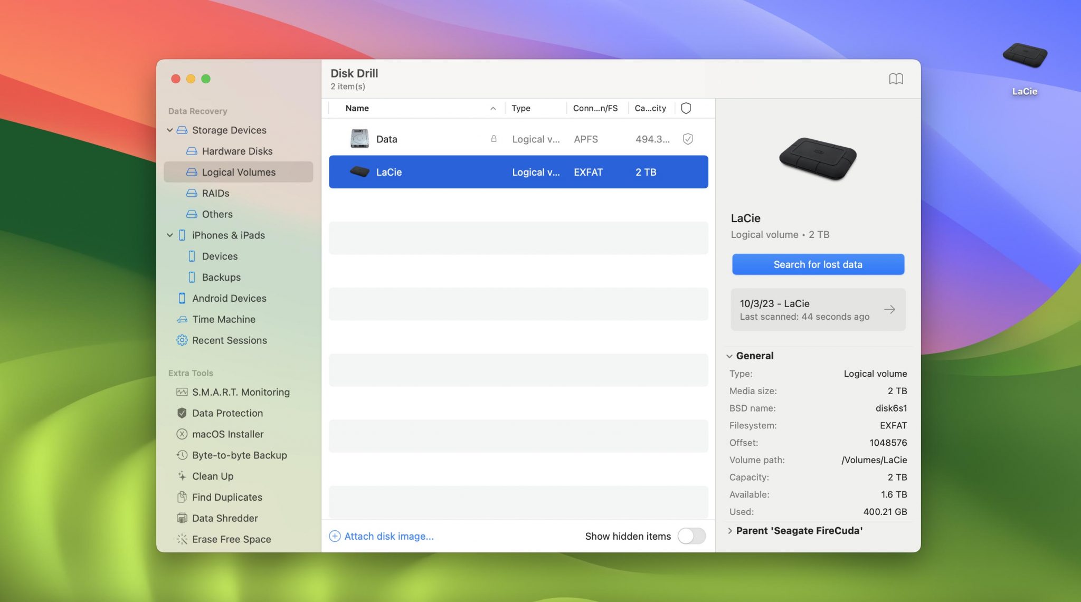This screenshot has height=602, width=1081.
Task: Toggle Name column sort arrow
Action: (x=493, y=108)
